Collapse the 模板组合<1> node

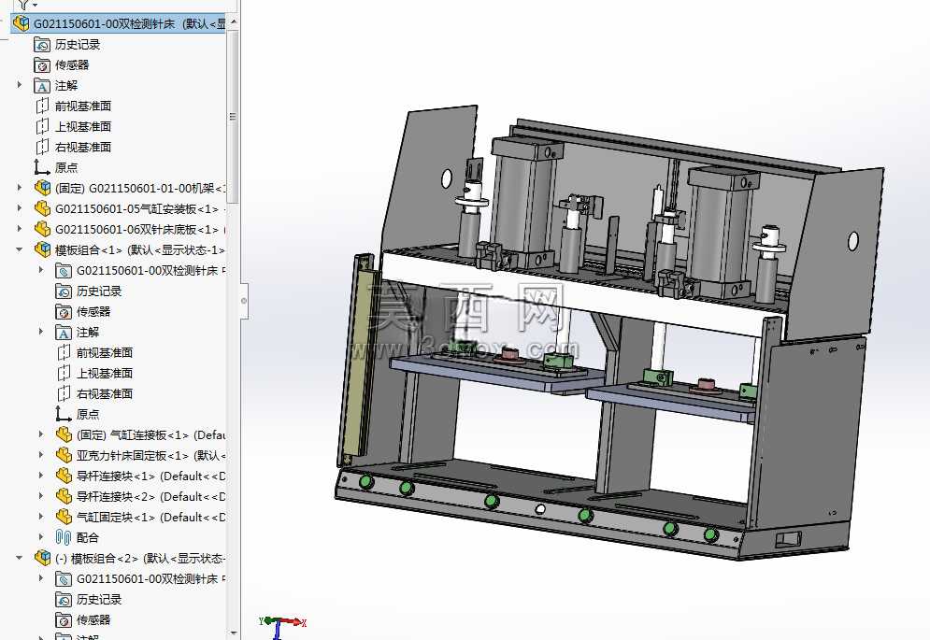[x=19, y=249]
